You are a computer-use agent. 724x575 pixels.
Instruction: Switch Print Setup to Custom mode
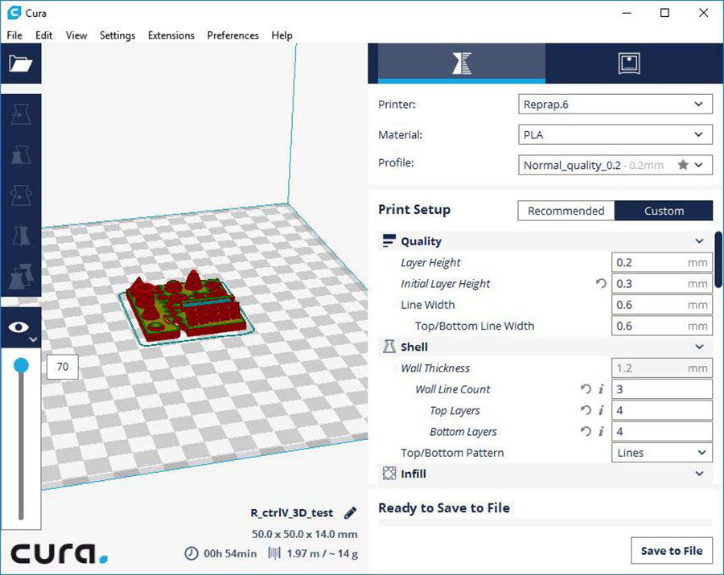pos(664,211)
